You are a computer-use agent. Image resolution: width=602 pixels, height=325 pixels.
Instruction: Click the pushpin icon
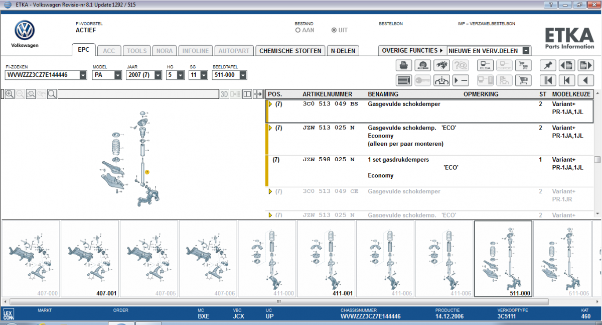click(548, 65)
